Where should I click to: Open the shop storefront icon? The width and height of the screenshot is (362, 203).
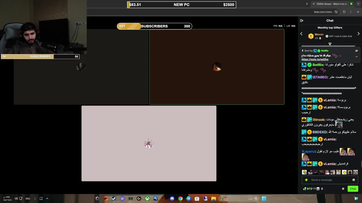tap(318, 189)
